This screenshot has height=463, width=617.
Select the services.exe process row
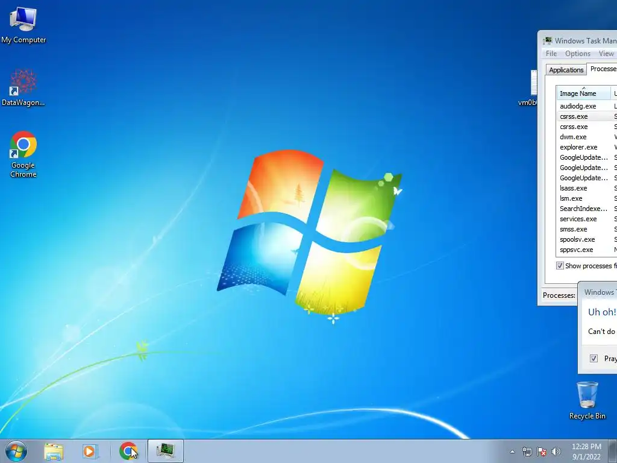[587, 219]
